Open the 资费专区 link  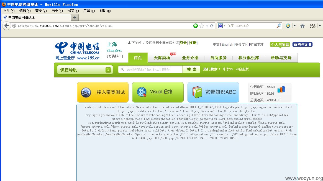pyautogui.click(x=242, y=45)
